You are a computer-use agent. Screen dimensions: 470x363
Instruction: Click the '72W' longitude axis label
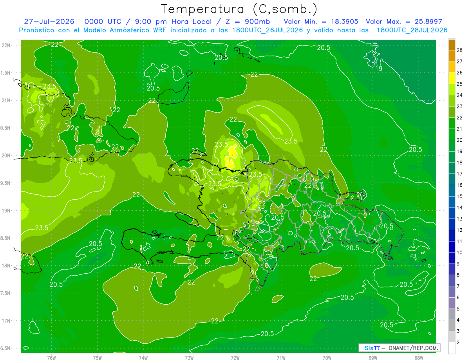(235, 358)
